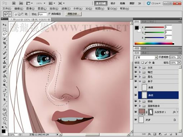Image resolution: width=183 pixels, height=137 pixels.
Task: Open the 滤镜 menu
Action: pos(66,9)
